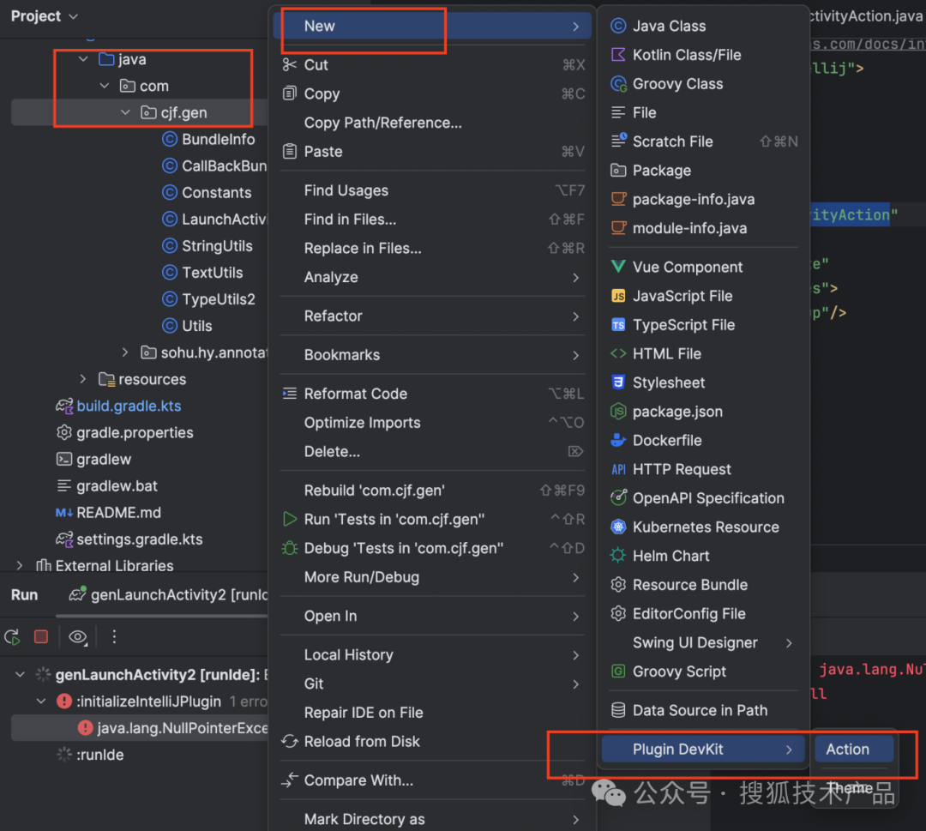Click the HTML File angle-brackets icon
Viewport: 926px width, 831px height.
click(618, 354)
